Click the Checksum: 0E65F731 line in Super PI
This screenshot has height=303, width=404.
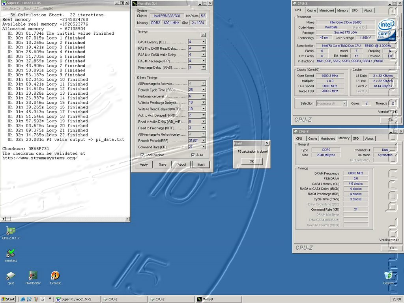[x=26, y=149]
